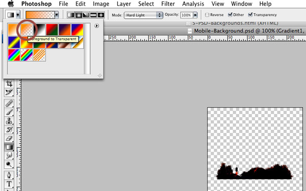Open the Opacity slider arrow

(195, 15)
